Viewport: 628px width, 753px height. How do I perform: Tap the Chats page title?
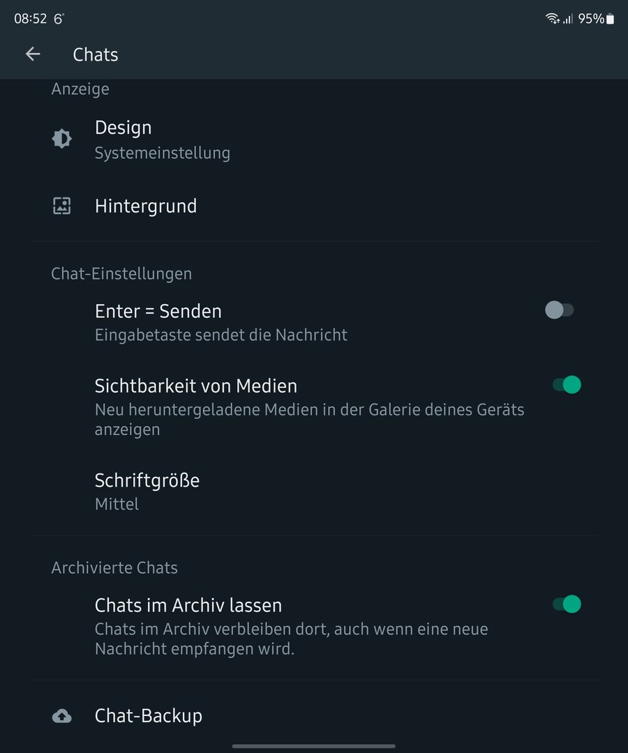[96, 55]
